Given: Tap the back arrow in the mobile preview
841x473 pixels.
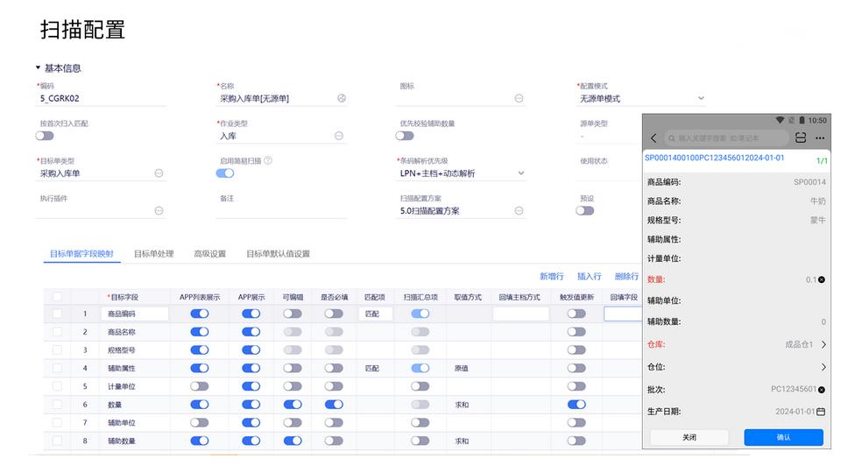Looking at the screenshot, I should point(654,138).
